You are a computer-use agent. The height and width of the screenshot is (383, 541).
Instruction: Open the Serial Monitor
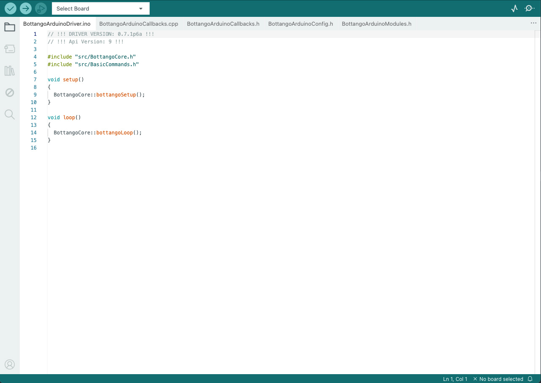pos(529,8)
